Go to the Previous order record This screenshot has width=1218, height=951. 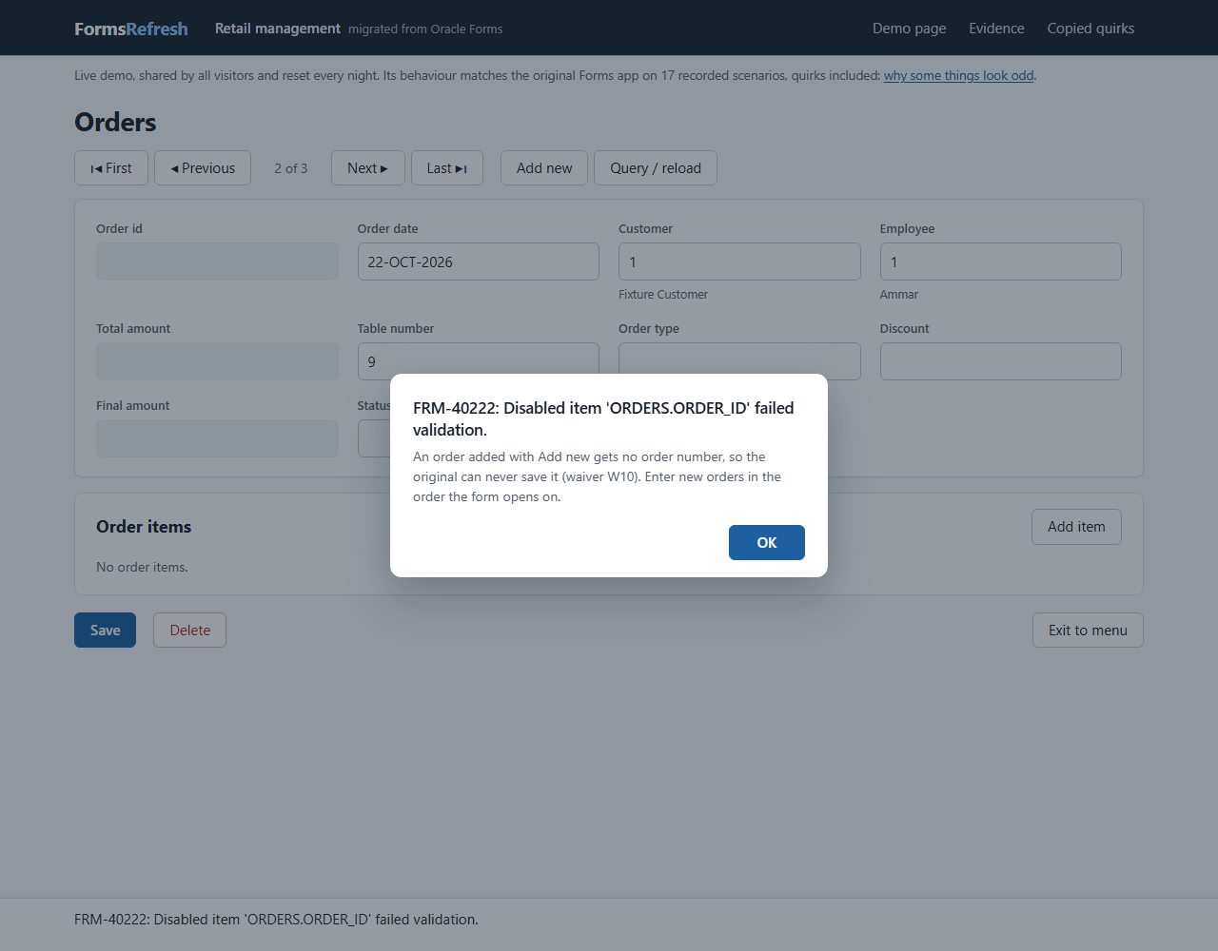click(203, 168)
